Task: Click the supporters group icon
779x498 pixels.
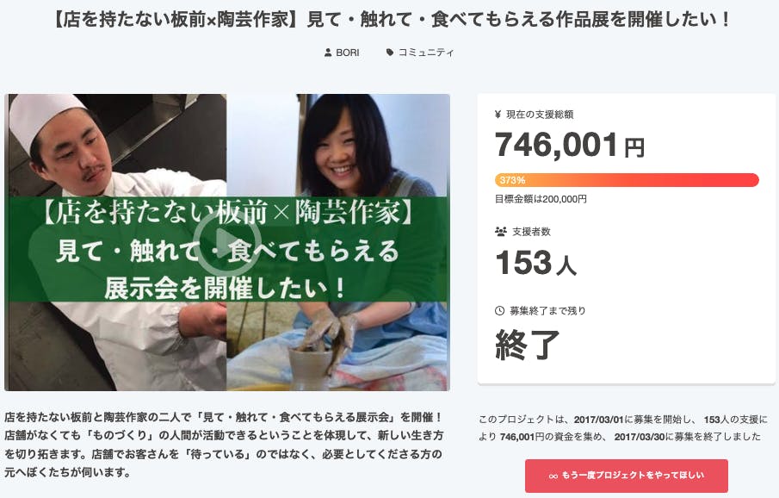Action: (501, 232)
